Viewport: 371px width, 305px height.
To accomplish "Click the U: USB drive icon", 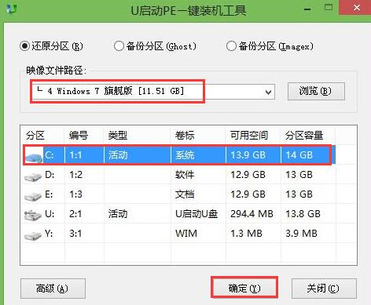I will [x=33, y=215].
